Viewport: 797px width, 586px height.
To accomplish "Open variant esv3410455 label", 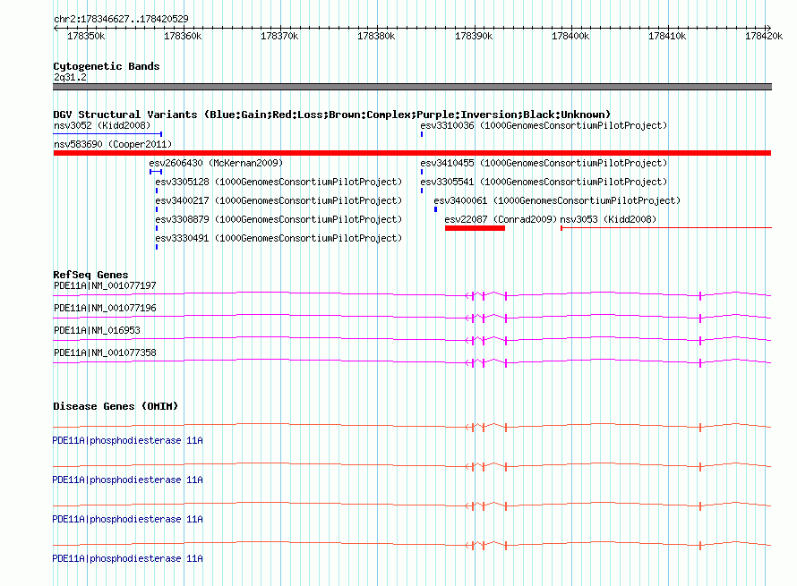I will pos(544,163).
